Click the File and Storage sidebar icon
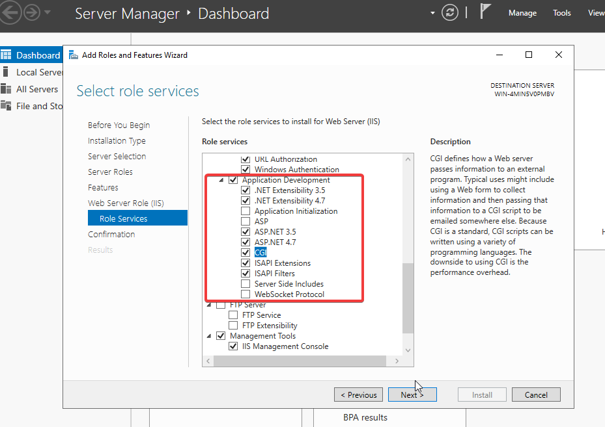 (6, 105)
